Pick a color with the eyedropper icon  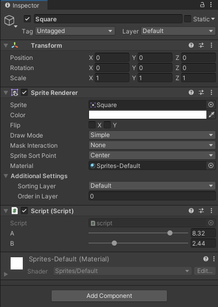(x=211, y=115)
